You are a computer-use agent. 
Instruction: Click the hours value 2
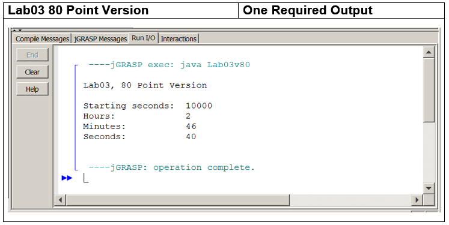tap(188, 116)
